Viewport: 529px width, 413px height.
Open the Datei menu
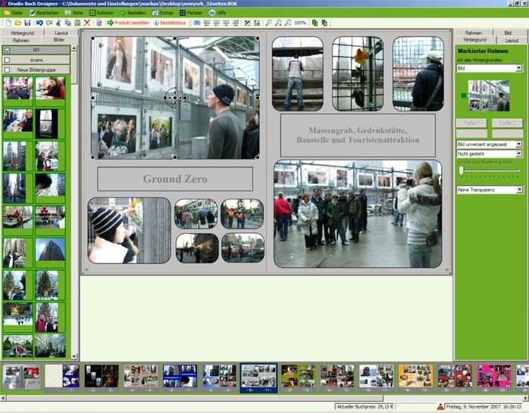tap(14, 13)
